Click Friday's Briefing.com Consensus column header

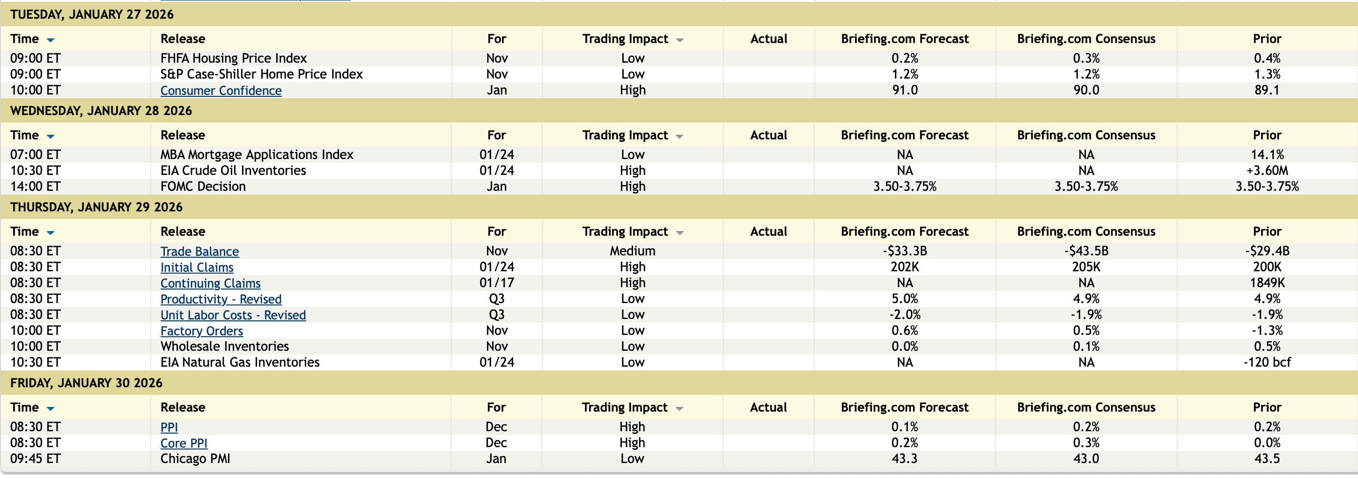click(x=1086, y=407)
